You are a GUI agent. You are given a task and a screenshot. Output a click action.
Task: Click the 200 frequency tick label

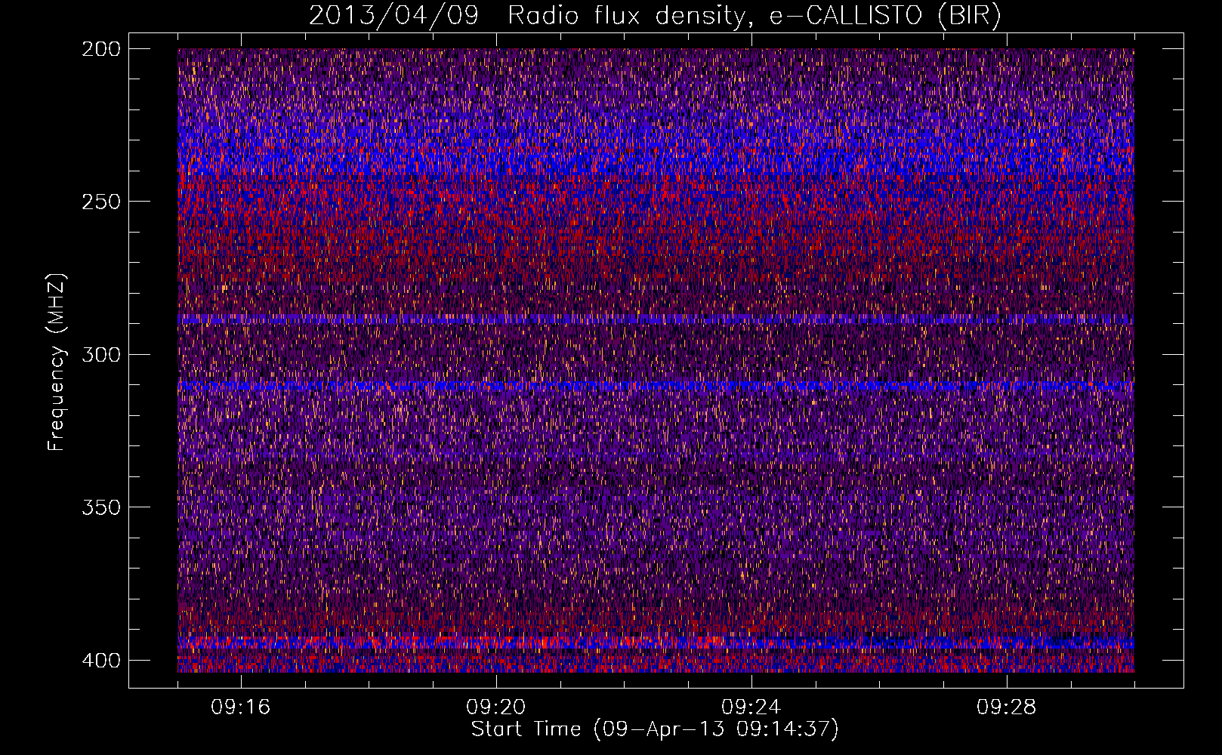click(x=100, y=49)
